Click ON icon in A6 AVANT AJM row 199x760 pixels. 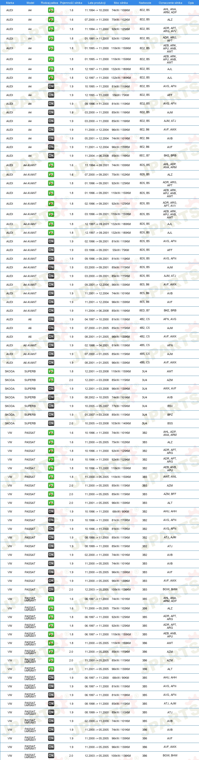point(51,354)
